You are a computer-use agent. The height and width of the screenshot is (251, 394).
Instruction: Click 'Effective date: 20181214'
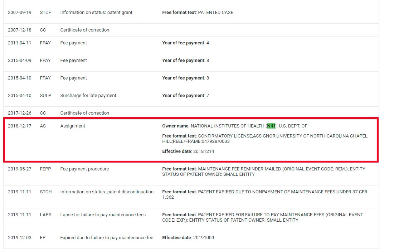coord(188,151)
